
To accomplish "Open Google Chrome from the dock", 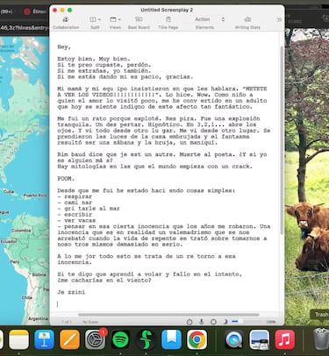I will pyautogui.click(x=197, y=339).
